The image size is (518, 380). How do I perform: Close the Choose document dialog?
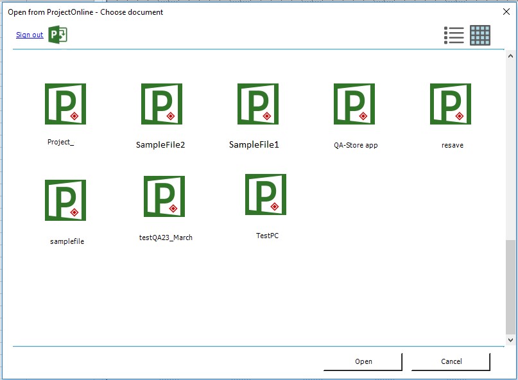pos(506,12)
